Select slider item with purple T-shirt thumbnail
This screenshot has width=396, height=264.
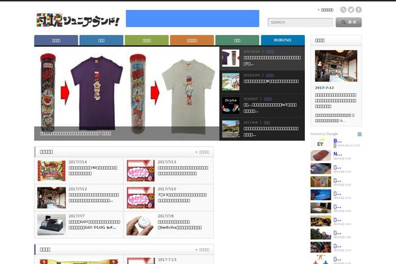(x=230, y=58)
